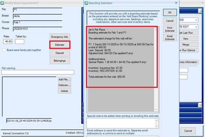Click the Delivery Information button
This screenshot has height=137, width=205.
click(x=189, y=62)
